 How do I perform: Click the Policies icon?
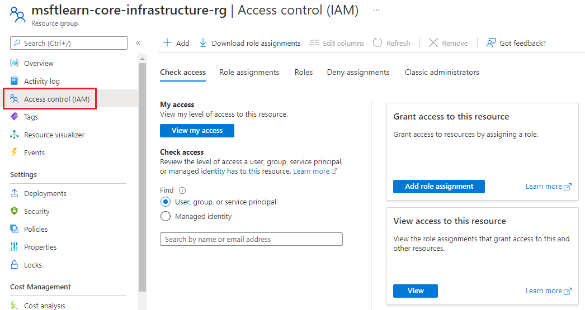pos(14,229)
